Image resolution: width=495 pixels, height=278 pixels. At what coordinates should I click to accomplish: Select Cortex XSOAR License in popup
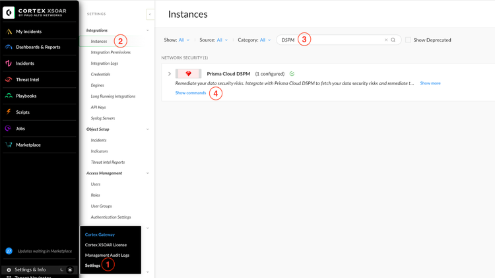coord(106,245)
